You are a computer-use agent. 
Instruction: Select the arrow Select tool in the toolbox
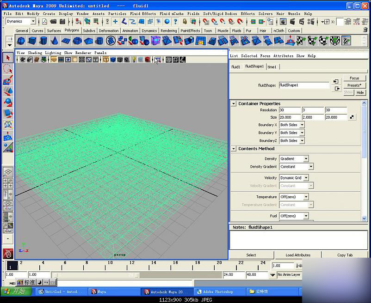click(x=8, y=58)
